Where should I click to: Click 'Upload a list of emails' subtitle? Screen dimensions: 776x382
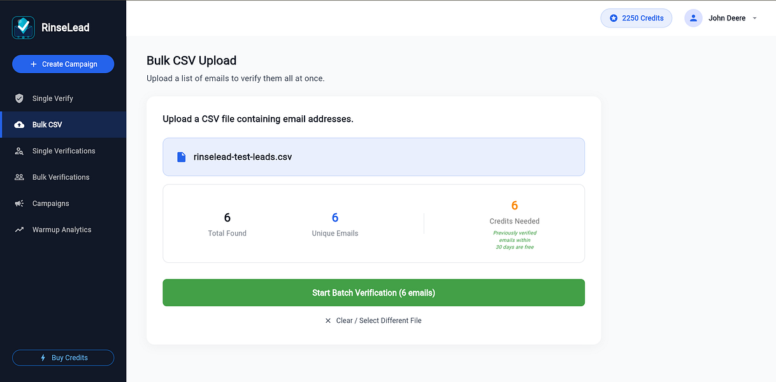coord(236,78)
